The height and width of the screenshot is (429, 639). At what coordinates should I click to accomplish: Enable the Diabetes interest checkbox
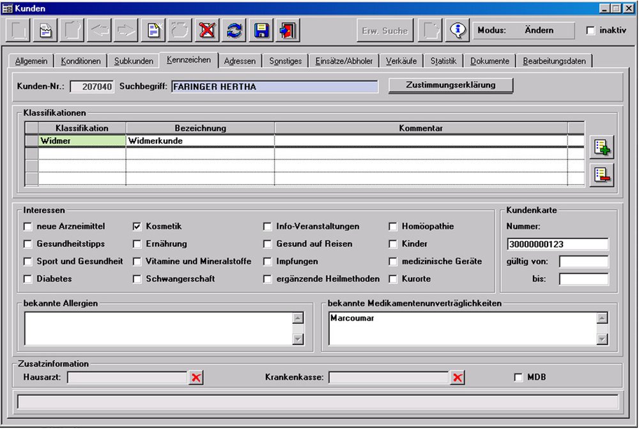coord(27,279)
